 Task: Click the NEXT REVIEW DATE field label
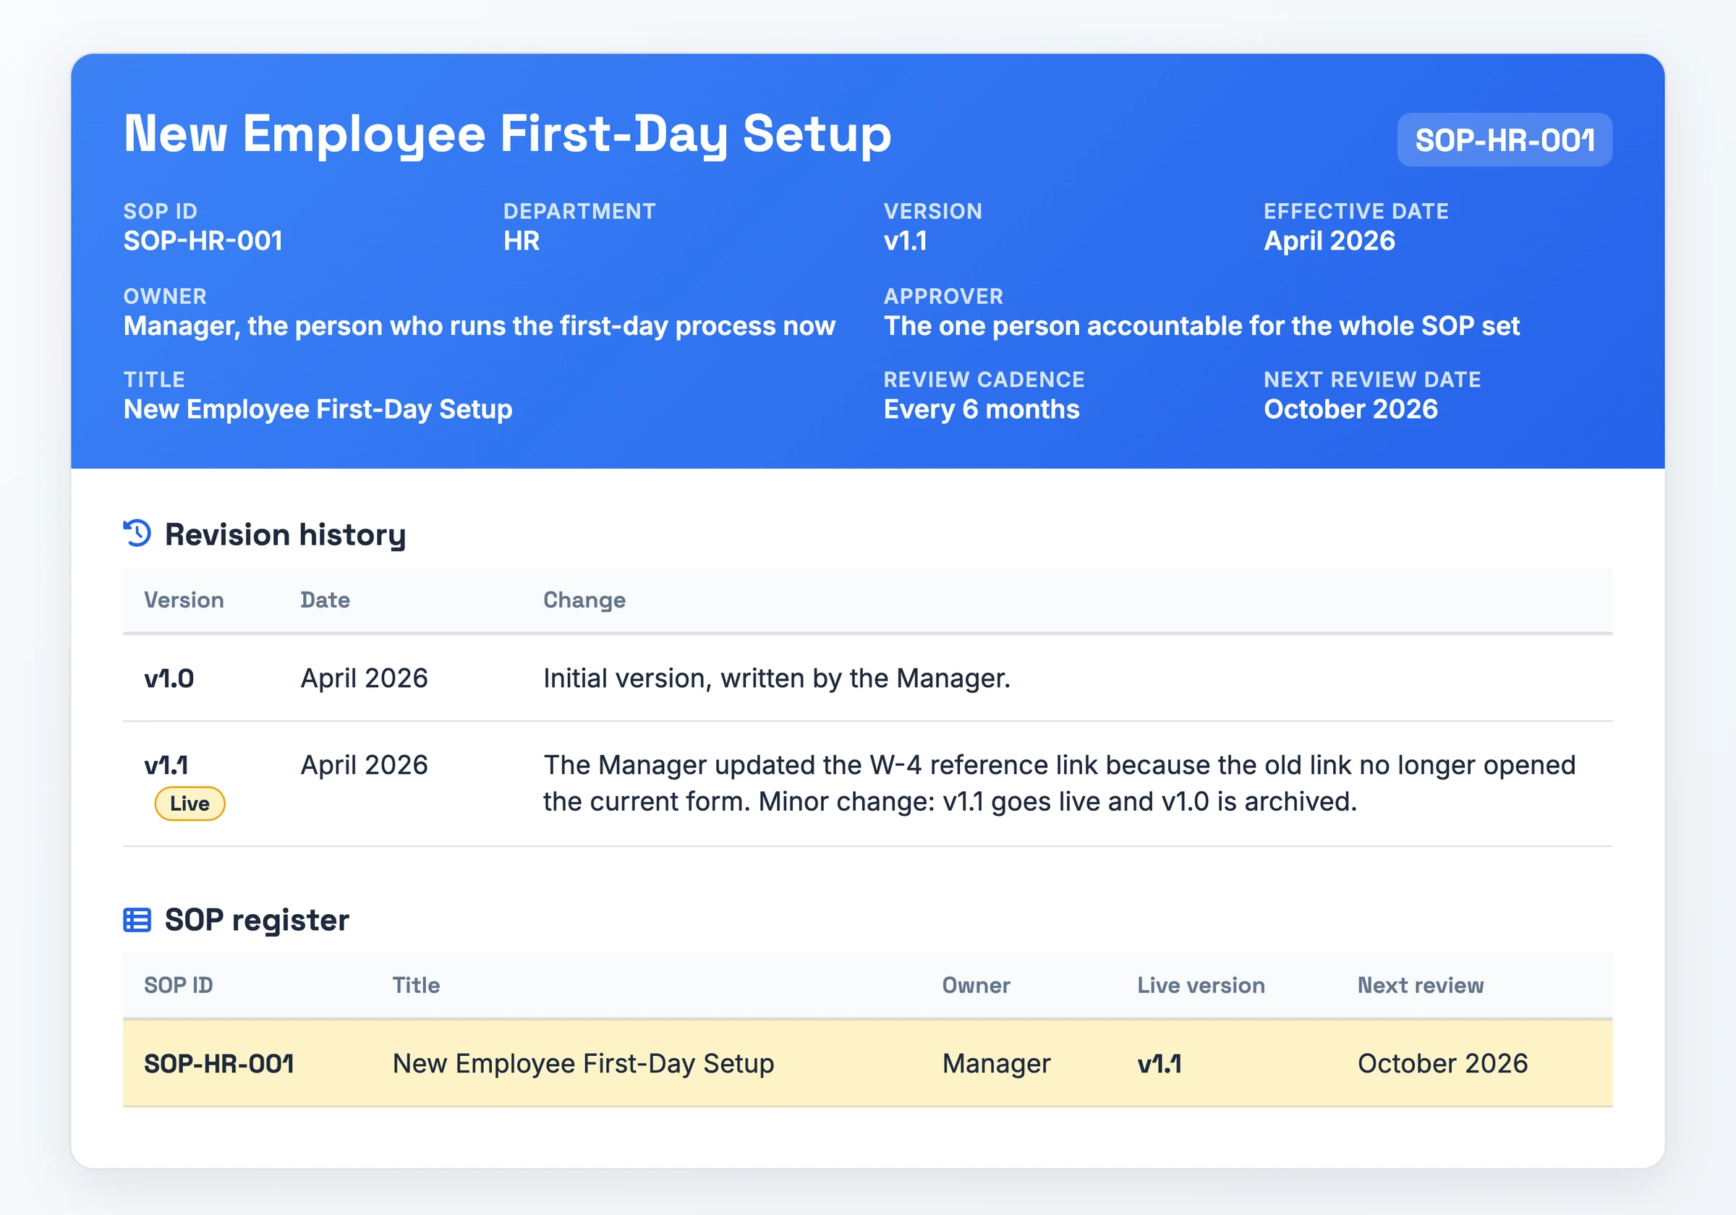1371,380
